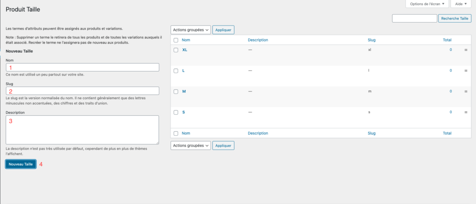Image resolution: width=476 pixels, height=204 pixels.
Task: Open the XL term link
Action: (185, 50)
